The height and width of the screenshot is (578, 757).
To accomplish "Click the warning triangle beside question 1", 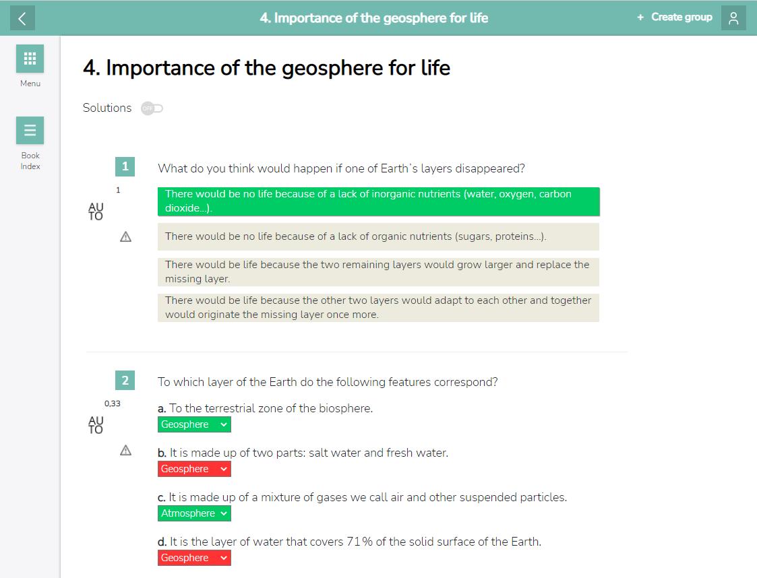I will click(x=125, y=236).
